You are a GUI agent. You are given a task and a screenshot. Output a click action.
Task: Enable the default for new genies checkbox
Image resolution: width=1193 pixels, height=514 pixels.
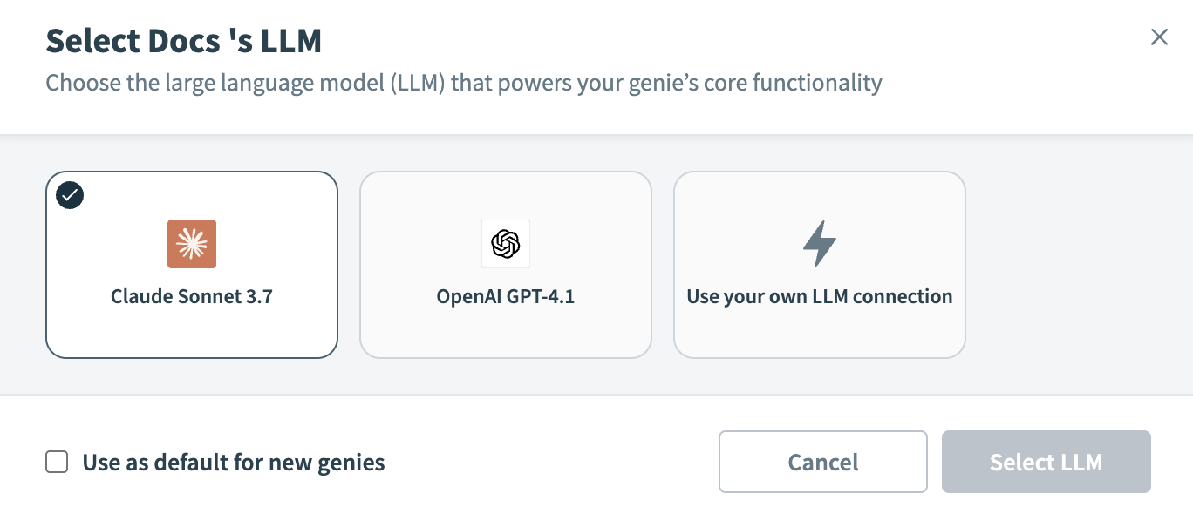pyautogui.click(x=57, y=462)
